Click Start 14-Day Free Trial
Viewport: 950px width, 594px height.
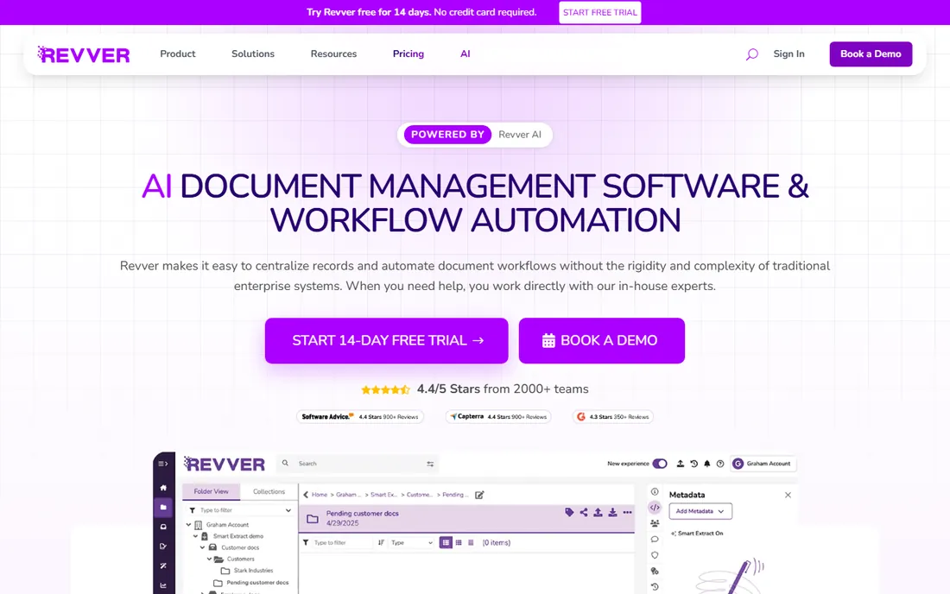tap(387, 340)
